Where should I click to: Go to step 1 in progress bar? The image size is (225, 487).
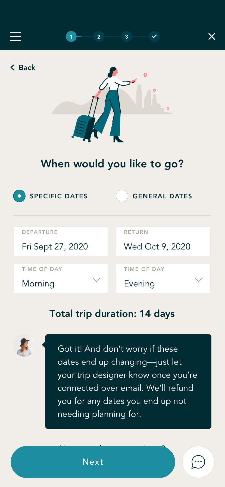(71, 36)
